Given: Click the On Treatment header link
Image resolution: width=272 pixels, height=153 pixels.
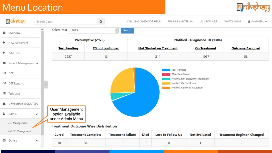Looking at the screenshot, I should [206, 48].
